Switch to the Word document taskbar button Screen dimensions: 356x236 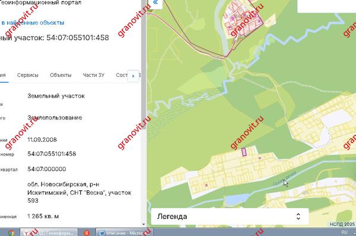coord(124,232)
